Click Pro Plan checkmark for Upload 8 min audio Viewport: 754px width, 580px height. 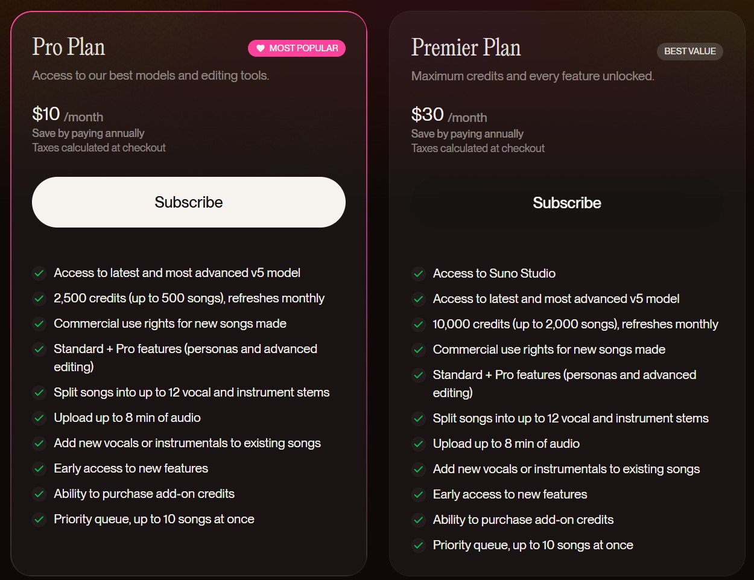click(39, 418)
